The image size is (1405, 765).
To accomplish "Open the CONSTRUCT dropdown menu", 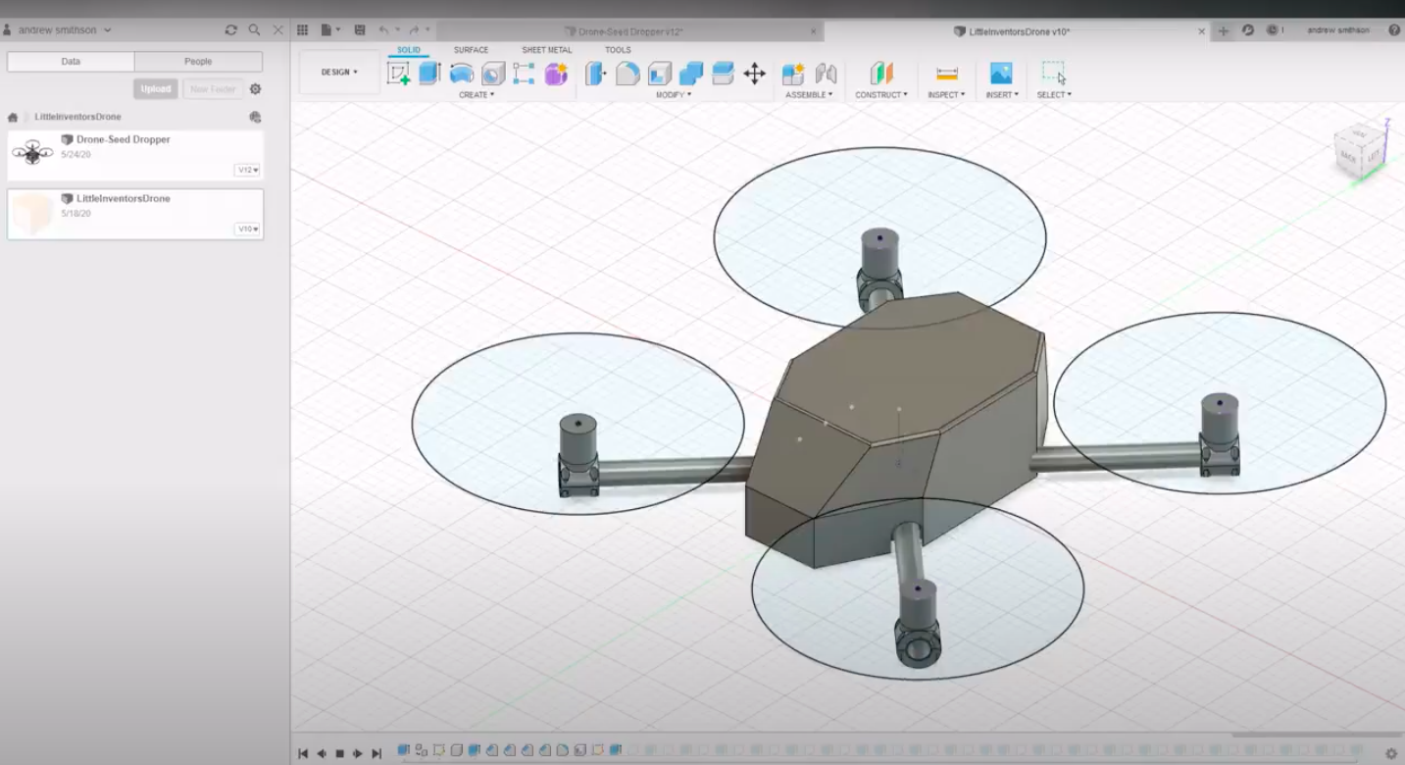I will click(x=880, y=95).
